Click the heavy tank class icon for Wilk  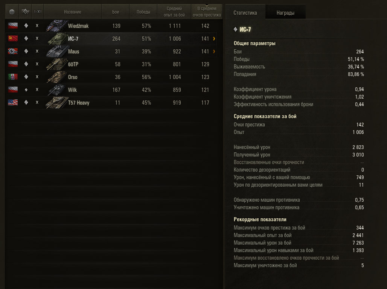pyautogui.click(x=26, y=90)
